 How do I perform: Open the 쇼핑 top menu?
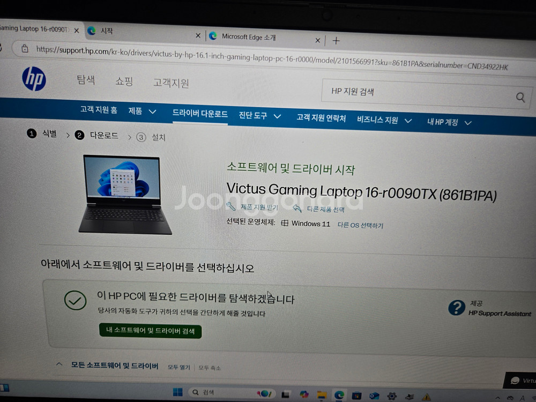pos(124,81)
